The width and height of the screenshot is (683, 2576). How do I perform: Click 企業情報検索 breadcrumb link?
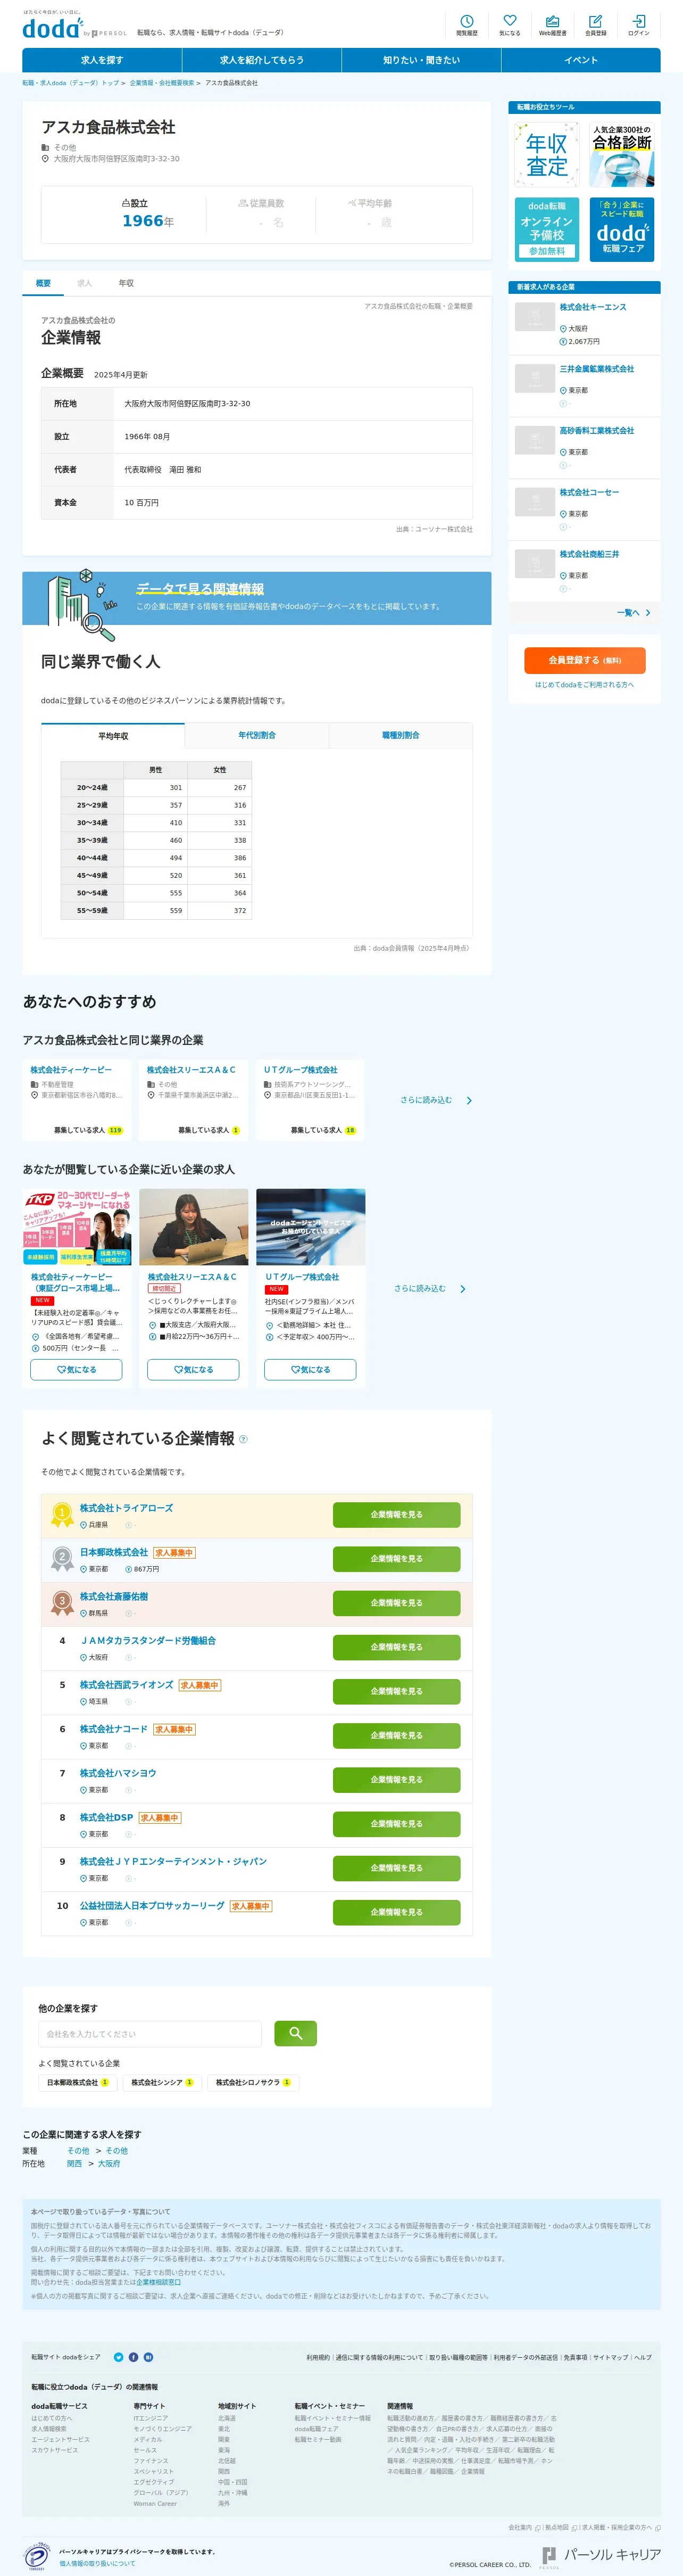coord(162,83)
